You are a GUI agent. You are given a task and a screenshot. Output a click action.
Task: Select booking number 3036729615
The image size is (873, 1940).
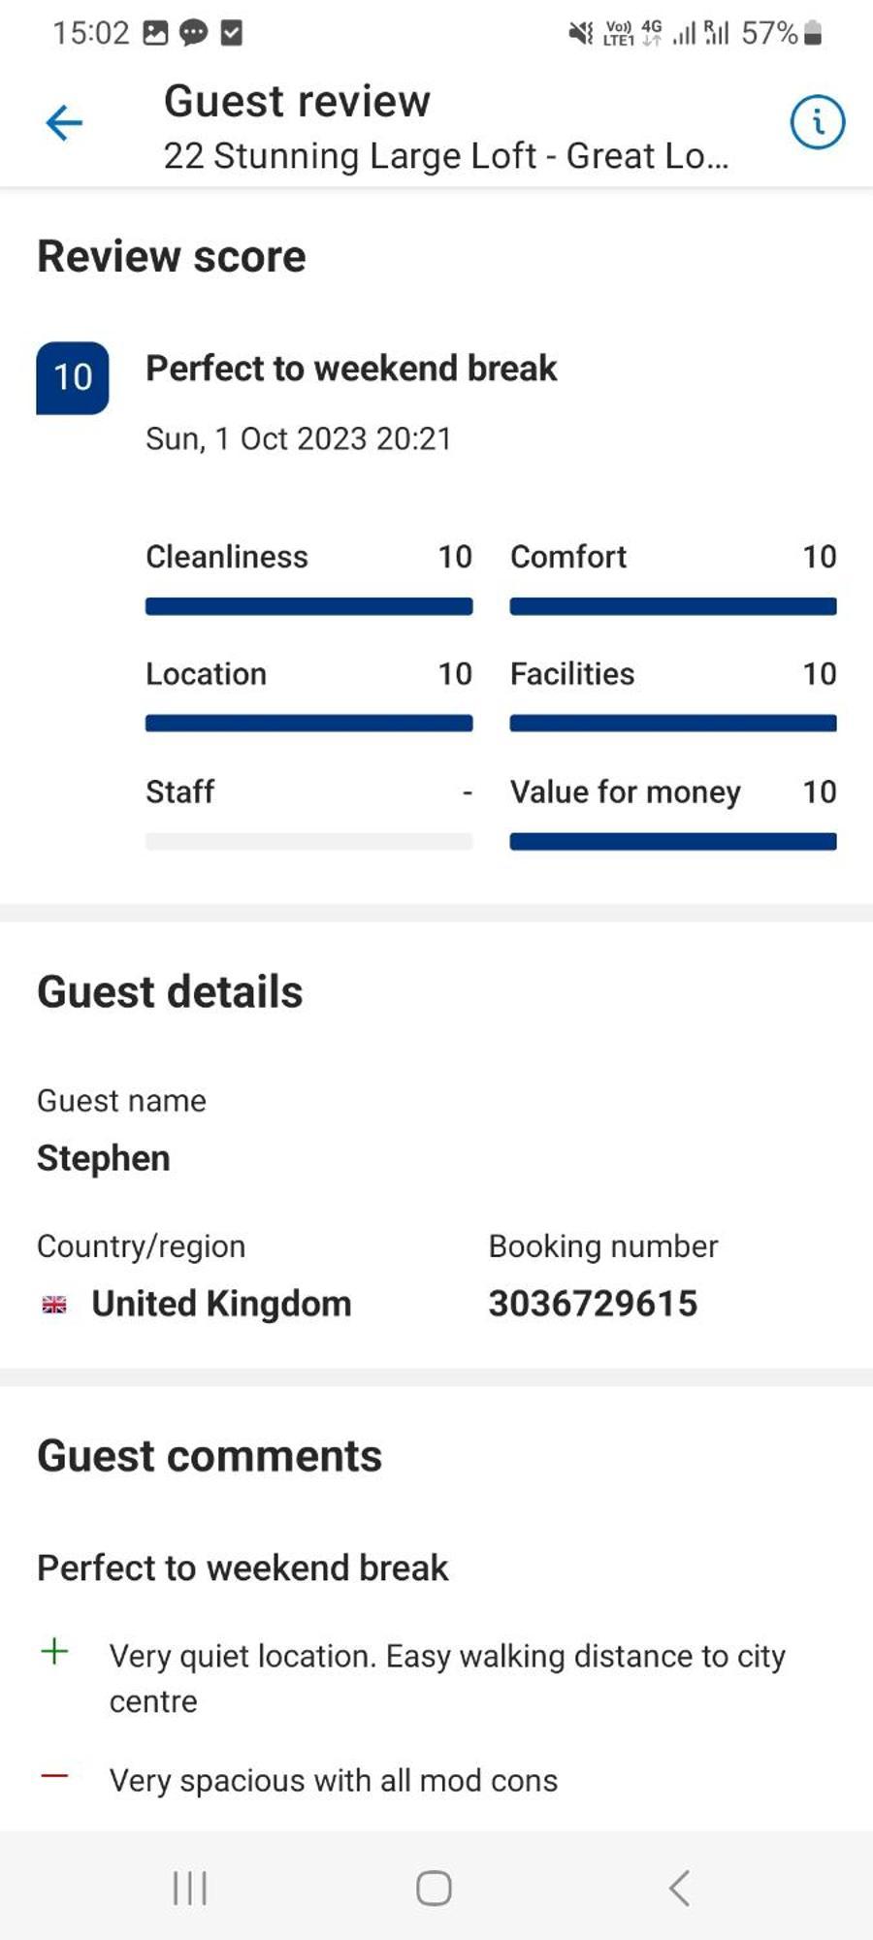[593, 1304]
